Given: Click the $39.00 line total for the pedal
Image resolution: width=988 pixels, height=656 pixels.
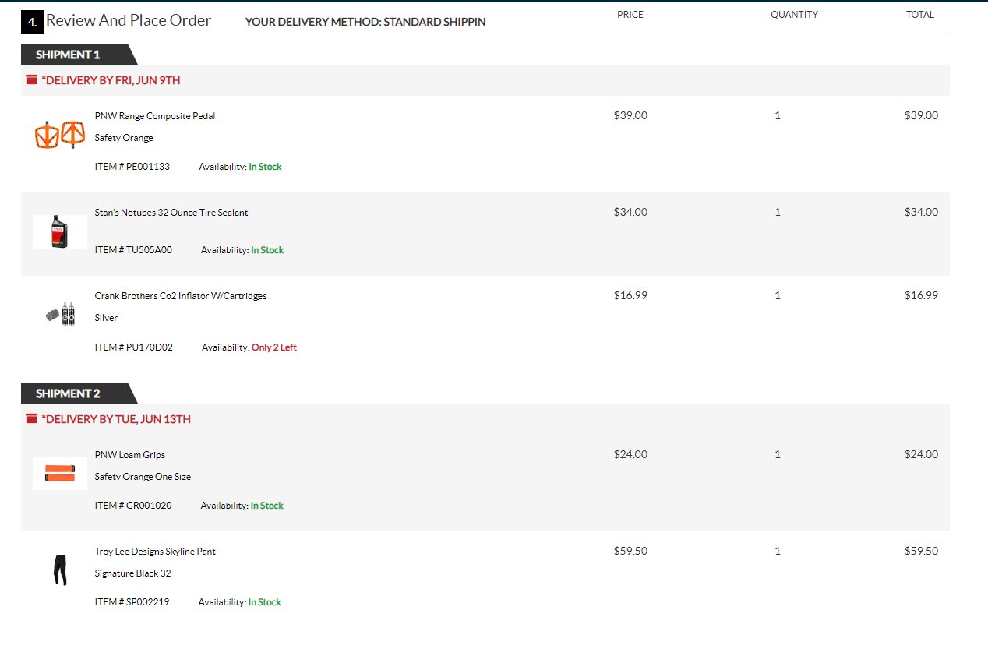Looking at the screenshot, I should [922, 115].
